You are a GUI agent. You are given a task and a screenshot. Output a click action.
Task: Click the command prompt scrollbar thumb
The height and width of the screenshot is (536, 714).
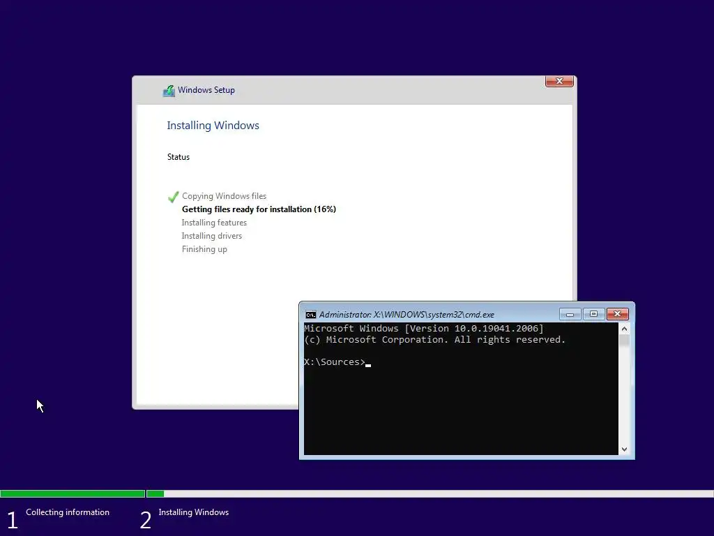(624, 341)
